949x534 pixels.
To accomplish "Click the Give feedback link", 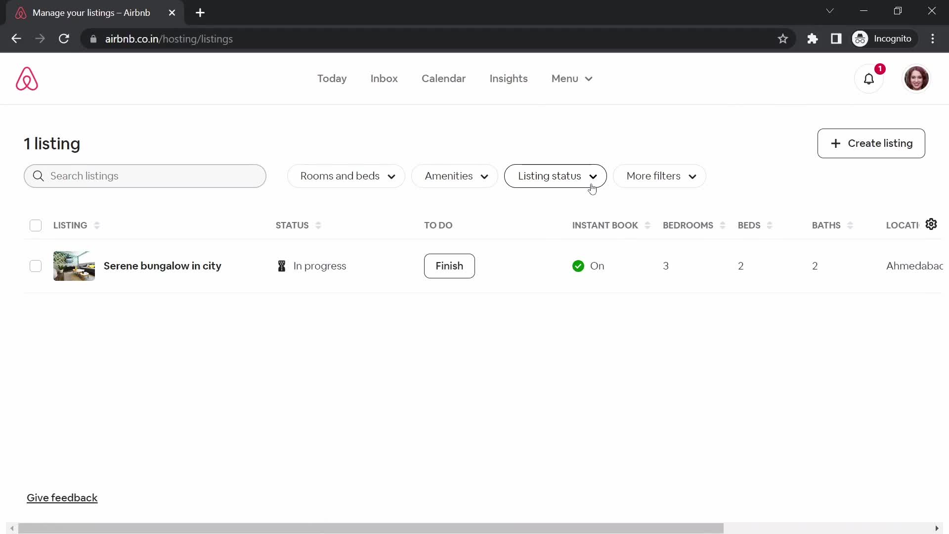I will tap(62, 497).
